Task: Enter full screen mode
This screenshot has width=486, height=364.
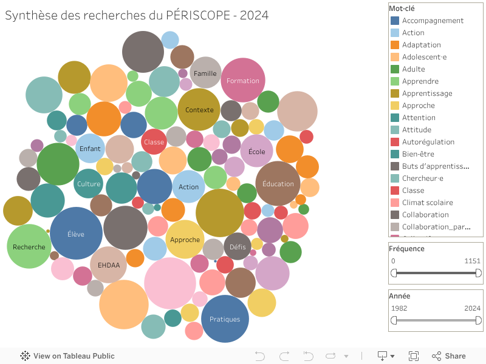Action: (x=414, y=356)
